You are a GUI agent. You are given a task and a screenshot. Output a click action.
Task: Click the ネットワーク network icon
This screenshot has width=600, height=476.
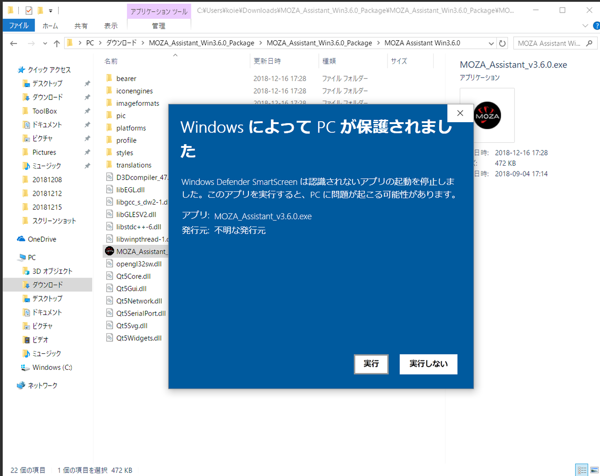[x=21, y=386]
